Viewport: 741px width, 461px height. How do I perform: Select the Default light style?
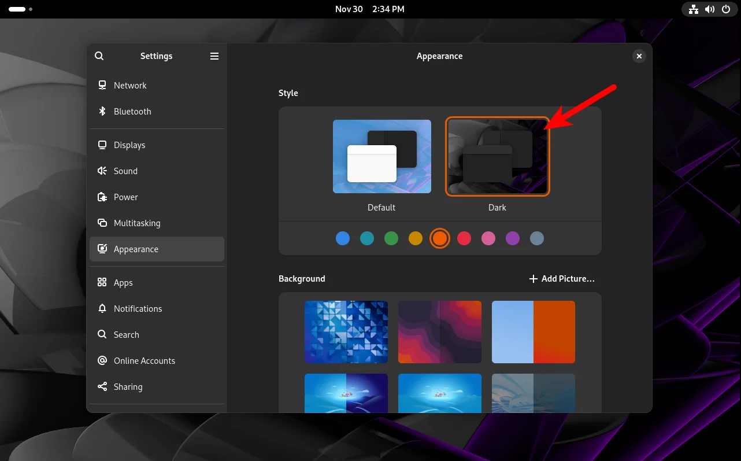pyautogui.click(x=381, y=157)
